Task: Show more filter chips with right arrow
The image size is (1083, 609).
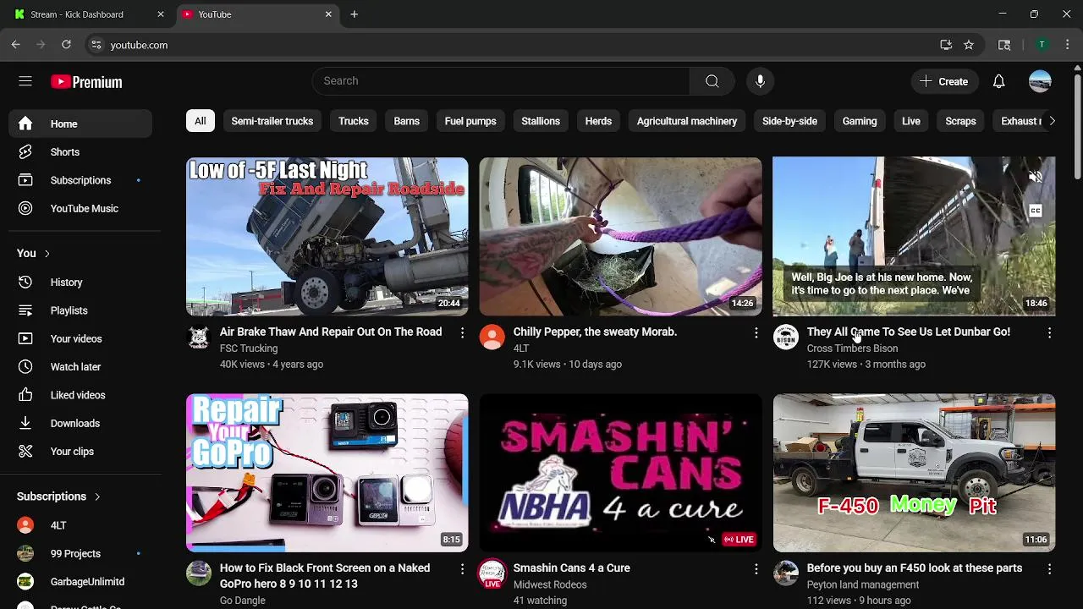Action: pyautogui.click(x=1052, y=121)
